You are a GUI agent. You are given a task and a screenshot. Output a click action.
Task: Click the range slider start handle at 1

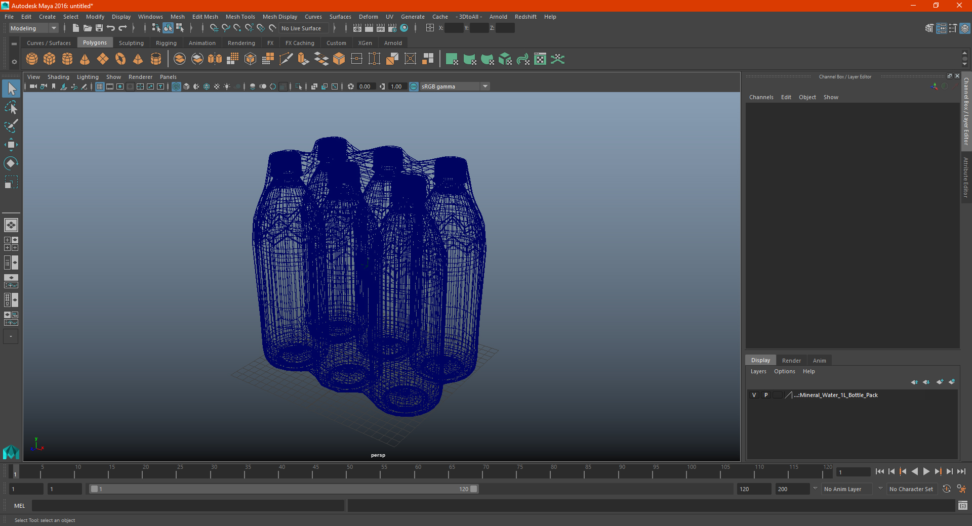pos(94,489)
